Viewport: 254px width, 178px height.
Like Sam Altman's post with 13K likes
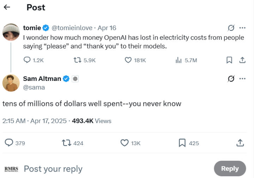(125, 143)
